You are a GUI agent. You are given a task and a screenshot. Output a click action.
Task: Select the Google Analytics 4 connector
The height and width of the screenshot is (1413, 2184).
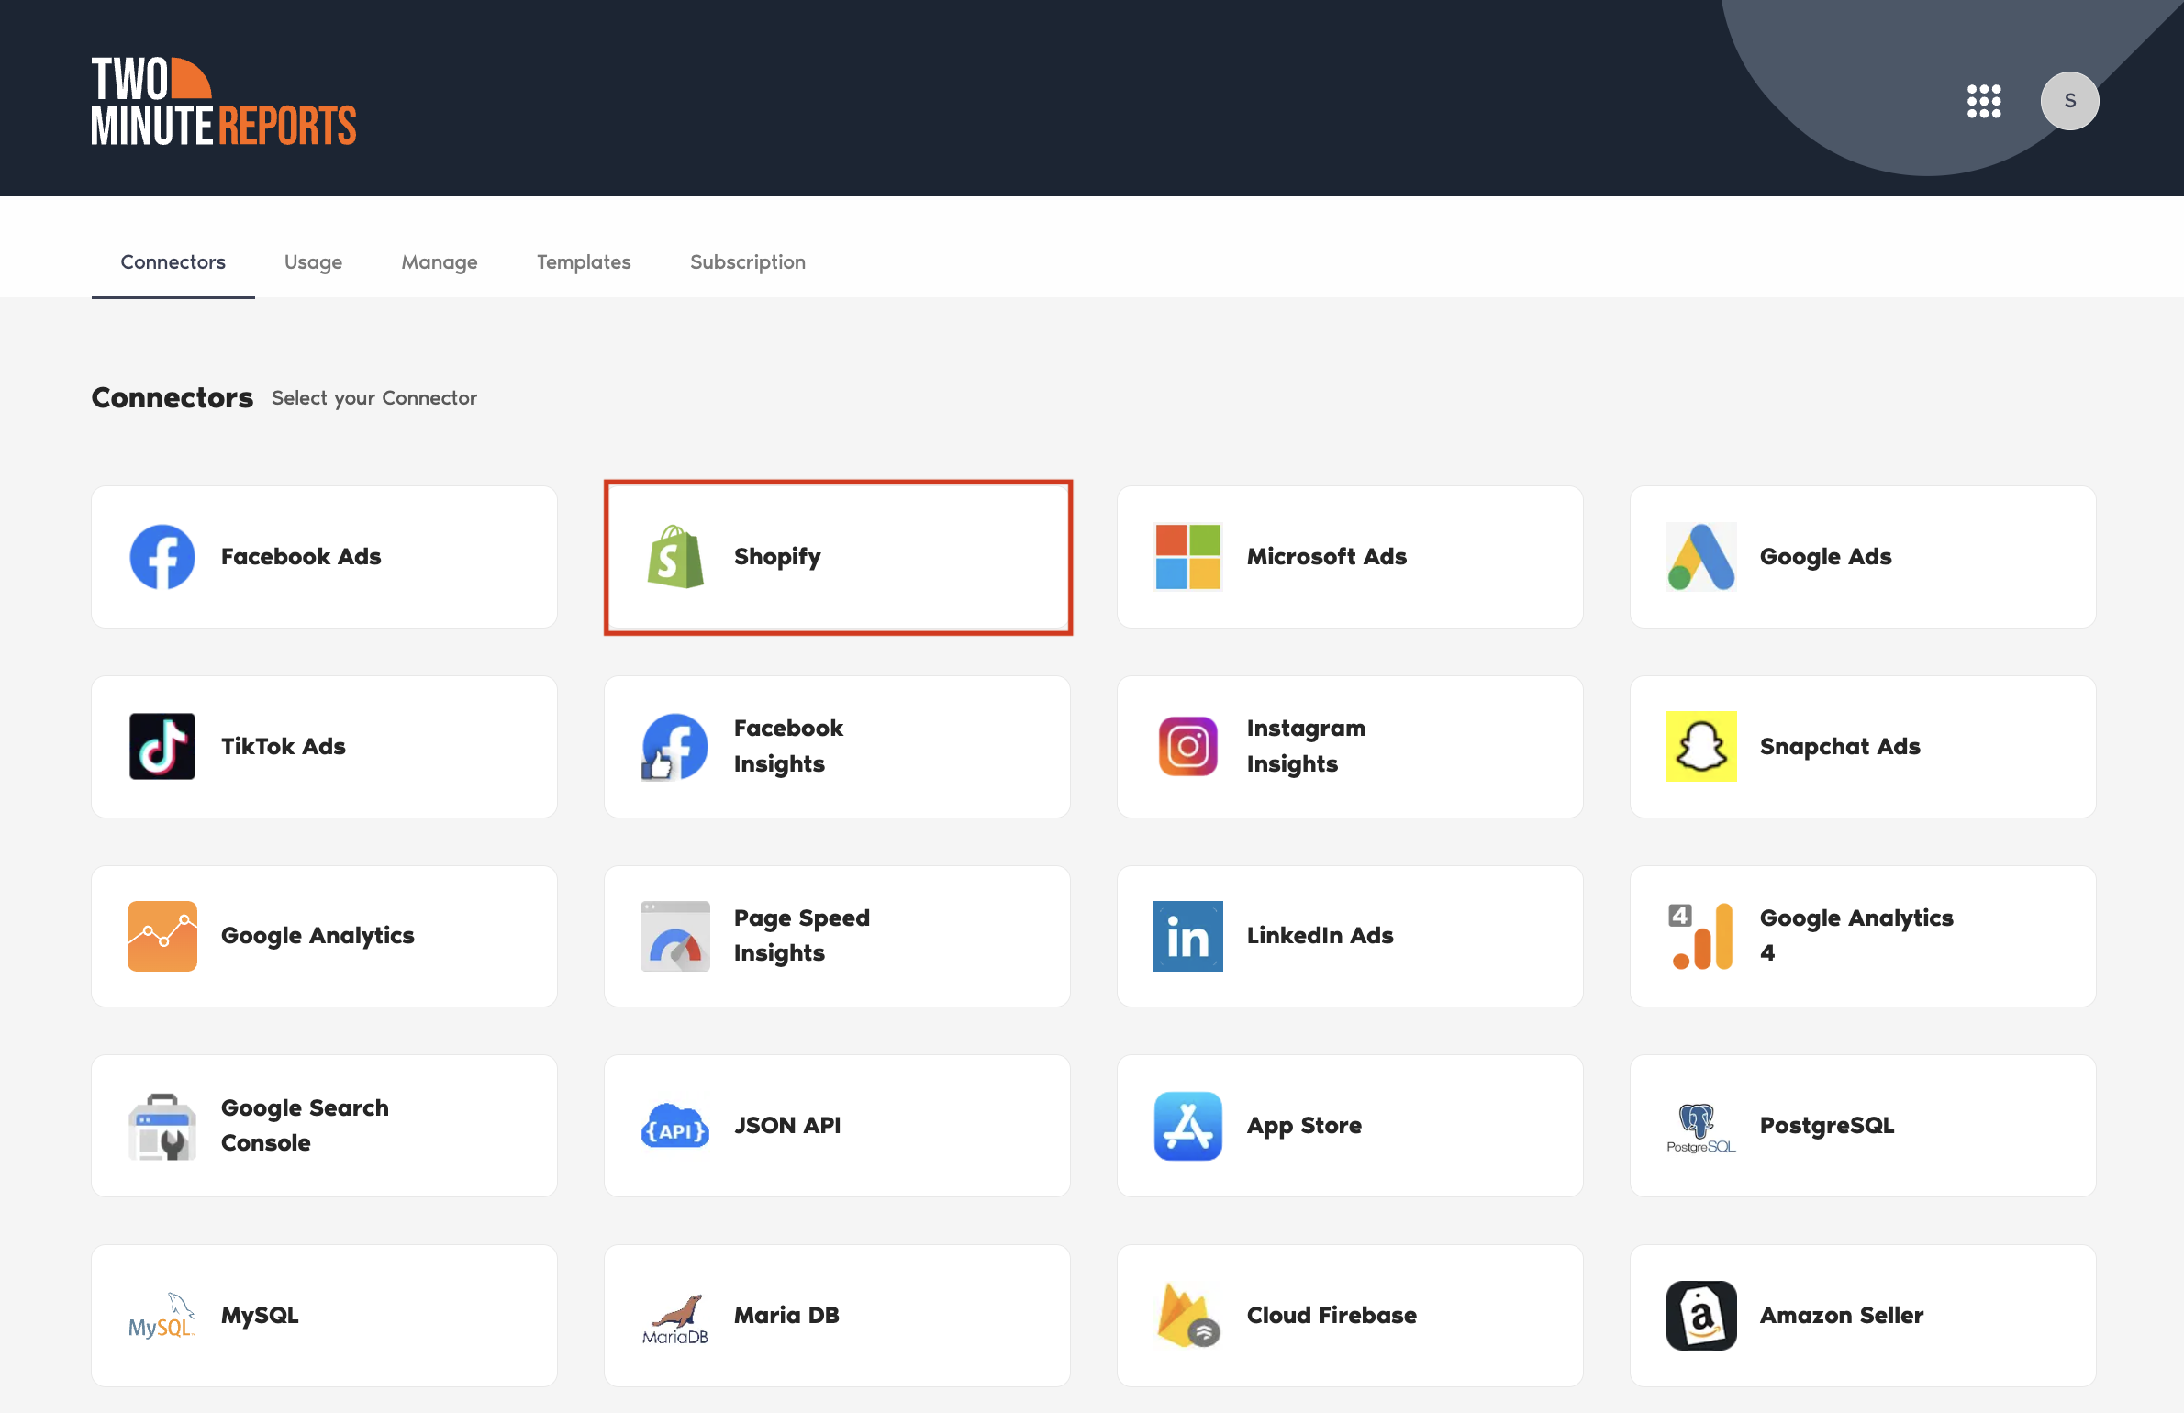click(x=1862, y=936)
